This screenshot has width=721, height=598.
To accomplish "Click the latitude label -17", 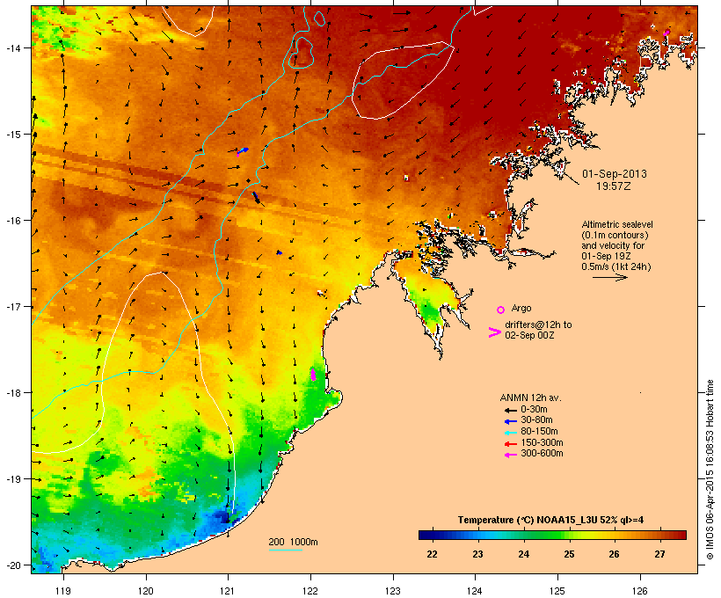I will point(13,306).
